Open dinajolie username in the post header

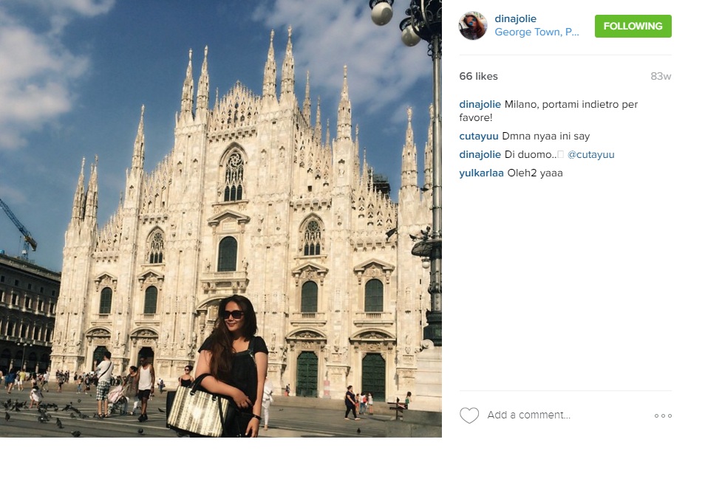pyautogui.click(x=515, y=19)
